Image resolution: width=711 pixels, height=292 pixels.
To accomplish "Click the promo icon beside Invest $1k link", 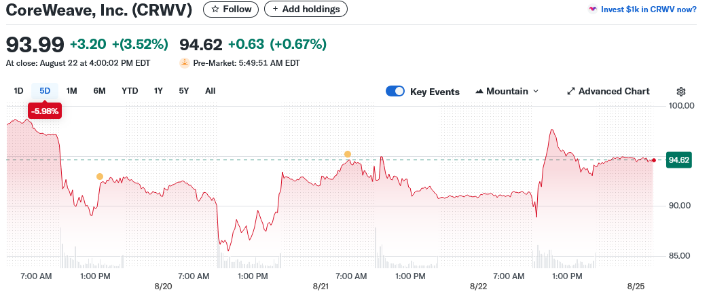I will tap(593, 9).
